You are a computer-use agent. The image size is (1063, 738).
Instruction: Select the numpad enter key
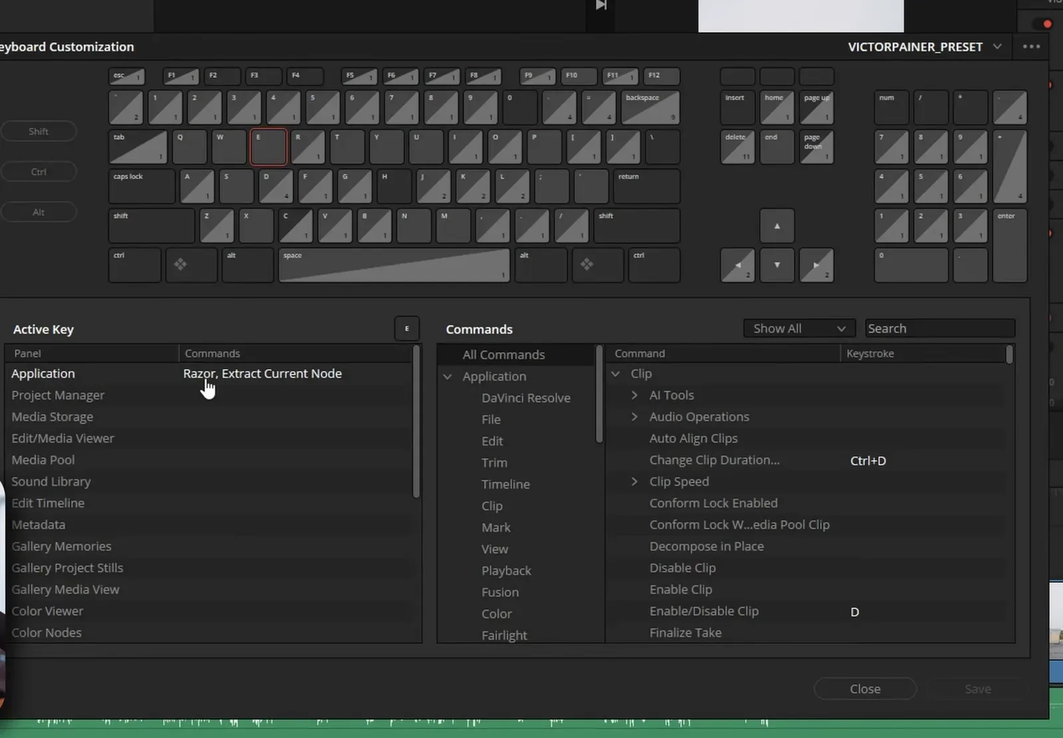point(1010,246)
